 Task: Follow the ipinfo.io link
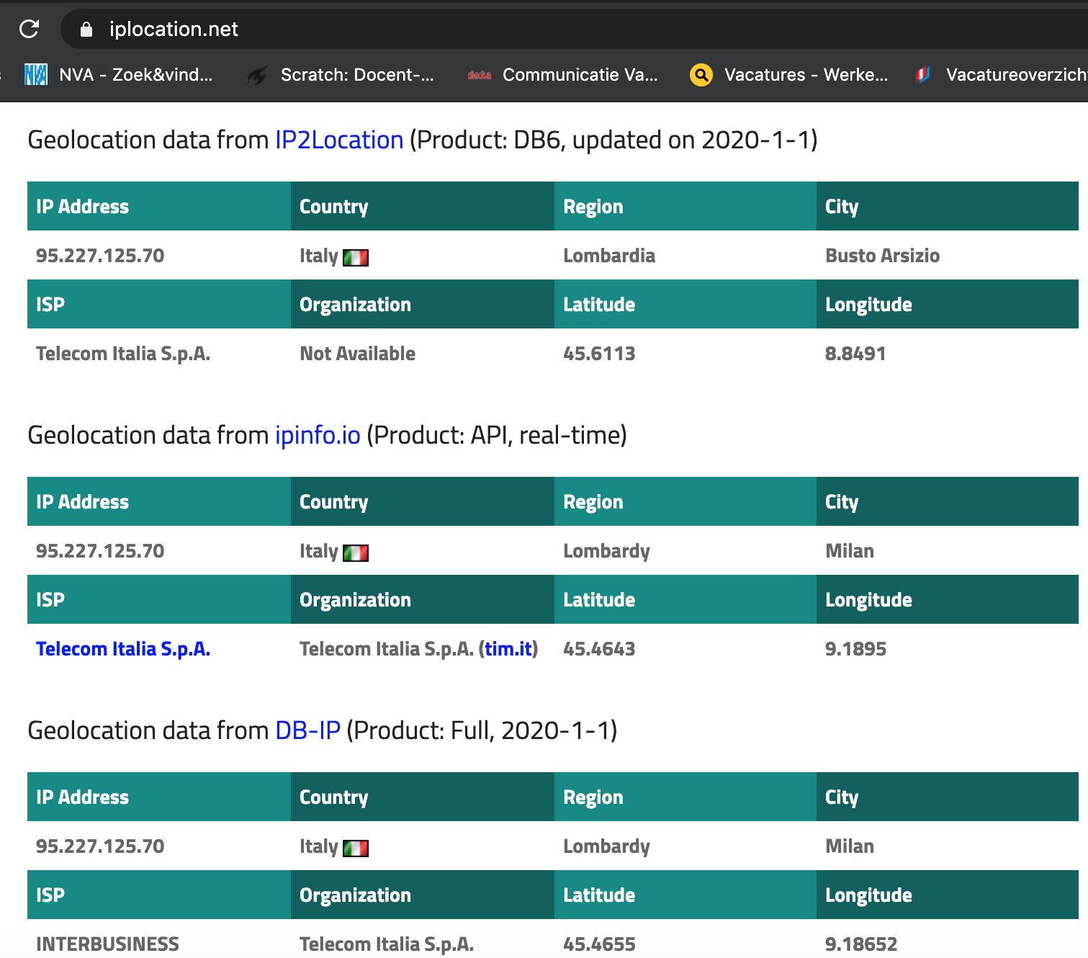tap(318, 435)
